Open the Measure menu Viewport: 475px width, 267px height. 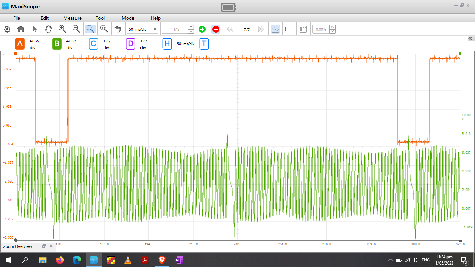click(72, 18)
